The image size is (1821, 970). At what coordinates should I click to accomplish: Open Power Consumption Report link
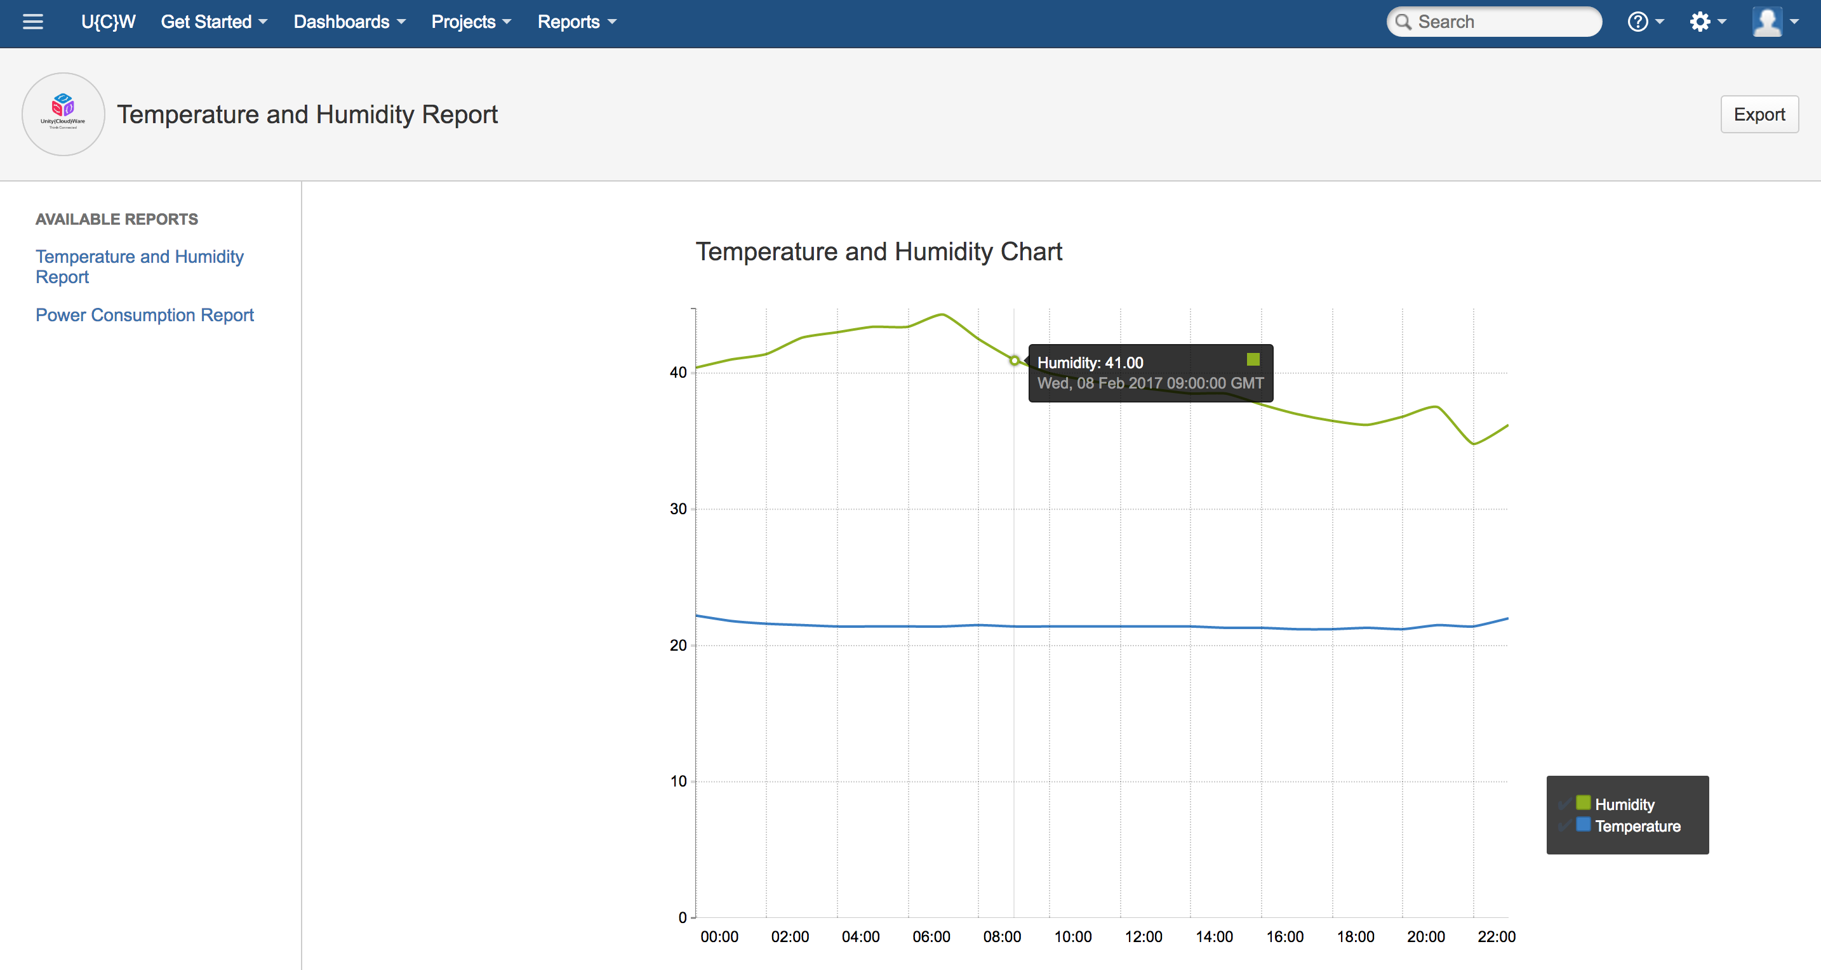click(x=144, y=315)
